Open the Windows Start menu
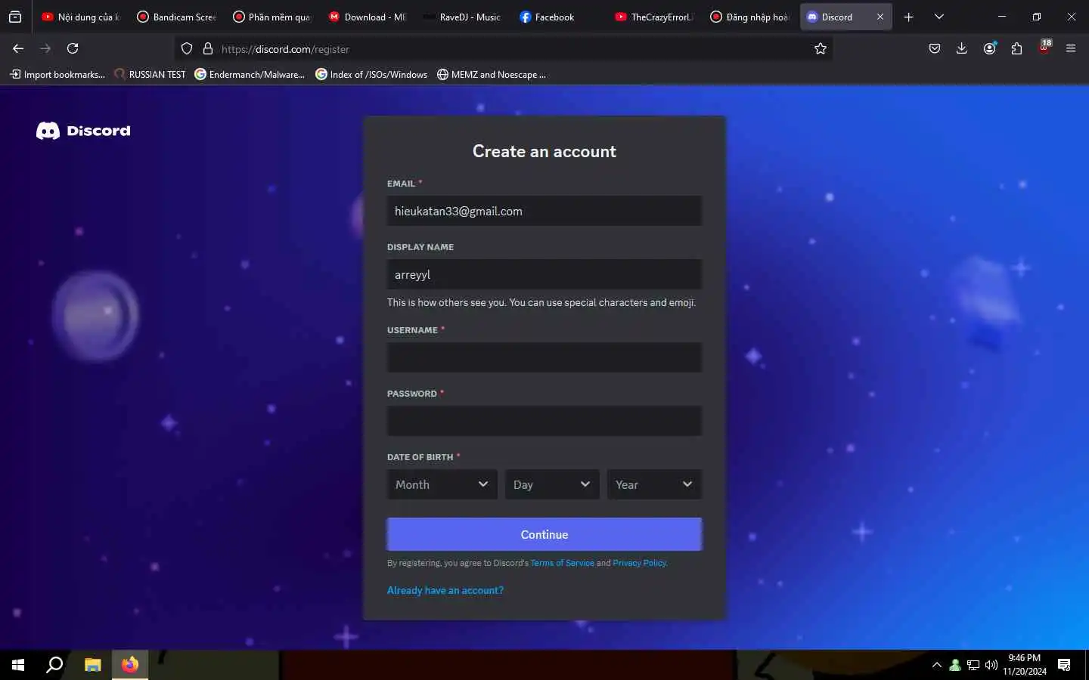 click(18, 665)
